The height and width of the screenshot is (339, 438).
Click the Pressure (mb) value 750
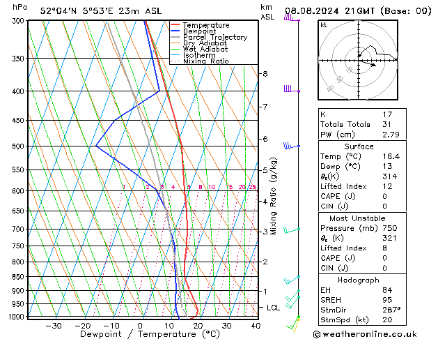pyautogui.click(x=390, y=228)
